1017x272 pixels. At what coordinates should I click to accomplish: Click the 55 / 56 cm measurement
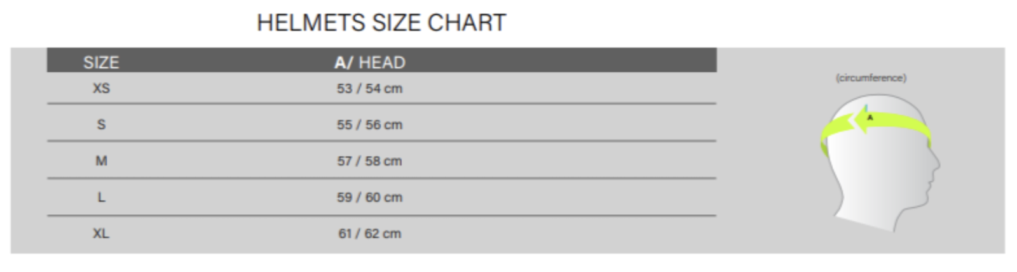[369, 124]
